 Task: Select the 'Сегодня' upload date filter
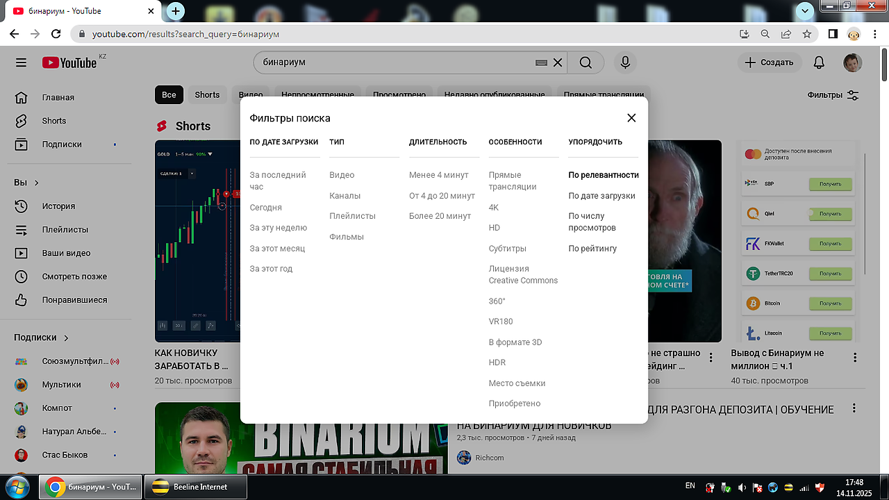click(x=266, y=208)
